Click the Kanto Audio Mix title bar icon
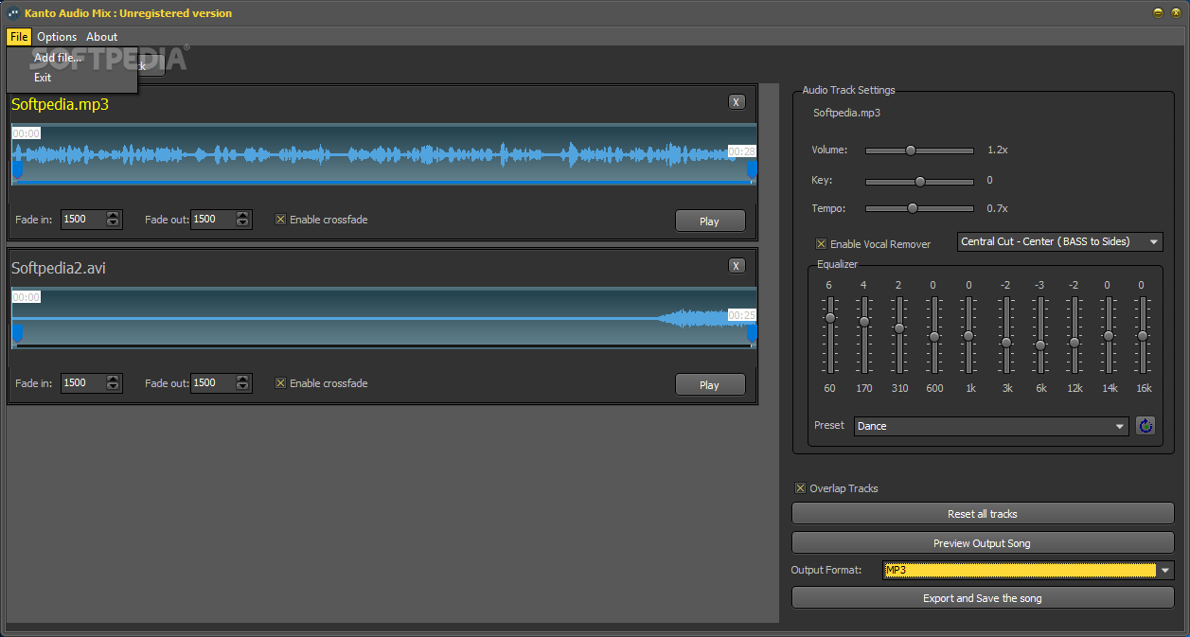The width and height of the screenshot is (1190, 637). coord(13,13)
